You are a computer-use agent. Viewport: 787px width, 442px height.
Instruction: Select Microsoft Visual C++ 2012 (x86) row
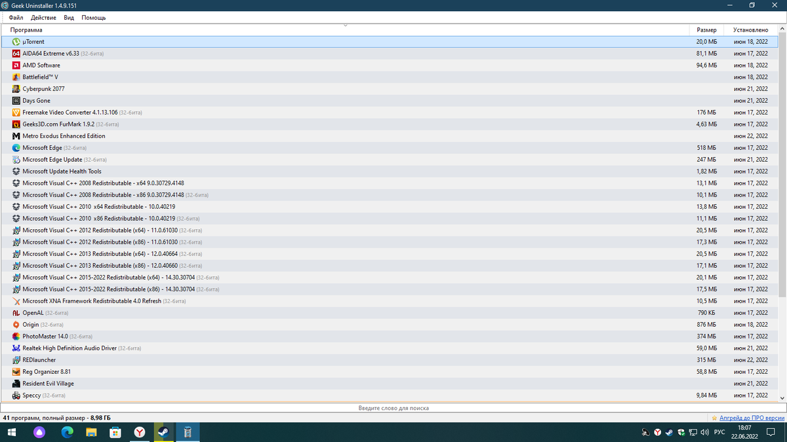[388, 242]
